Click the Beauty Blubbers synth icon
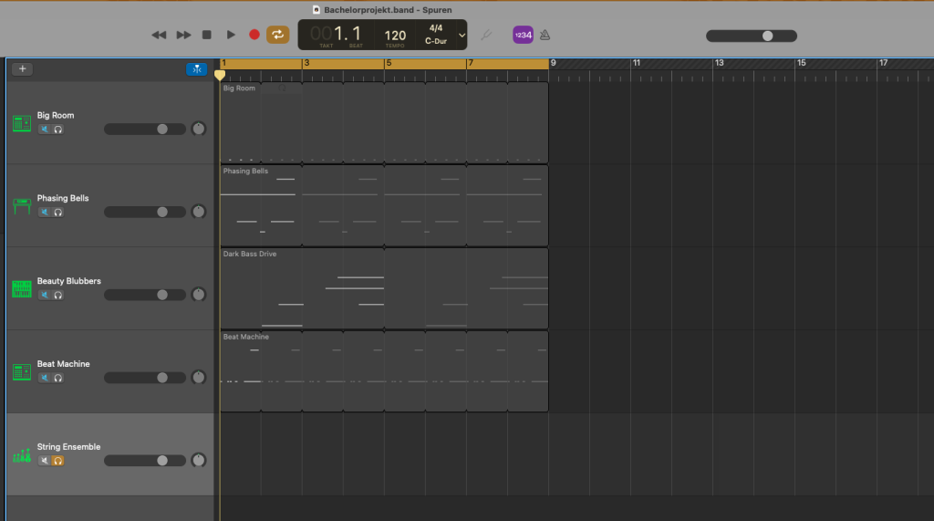The height and width of the screenshot is (521, 934). click(x=21, y=289)
